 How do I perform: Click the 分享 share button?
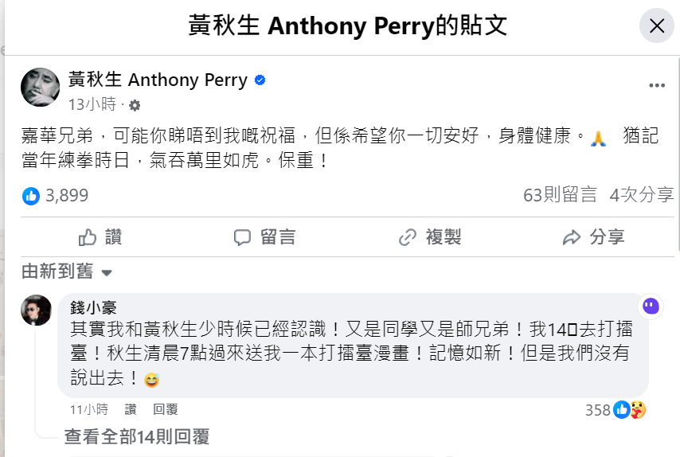593,236
